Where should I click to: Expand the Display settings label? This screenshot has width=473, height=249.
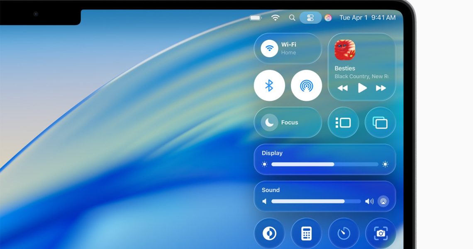click(x=272, y=153)
